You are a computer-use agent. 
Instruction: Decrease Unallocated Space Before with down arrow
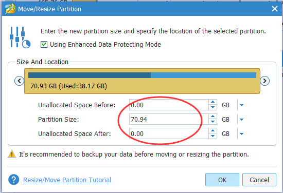click(x=213, y=107)
